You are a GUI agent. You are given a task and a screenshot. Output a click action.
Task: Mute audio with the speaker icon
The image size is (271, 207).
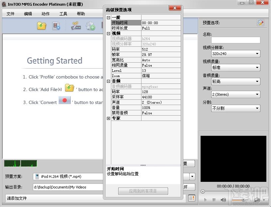223,200
